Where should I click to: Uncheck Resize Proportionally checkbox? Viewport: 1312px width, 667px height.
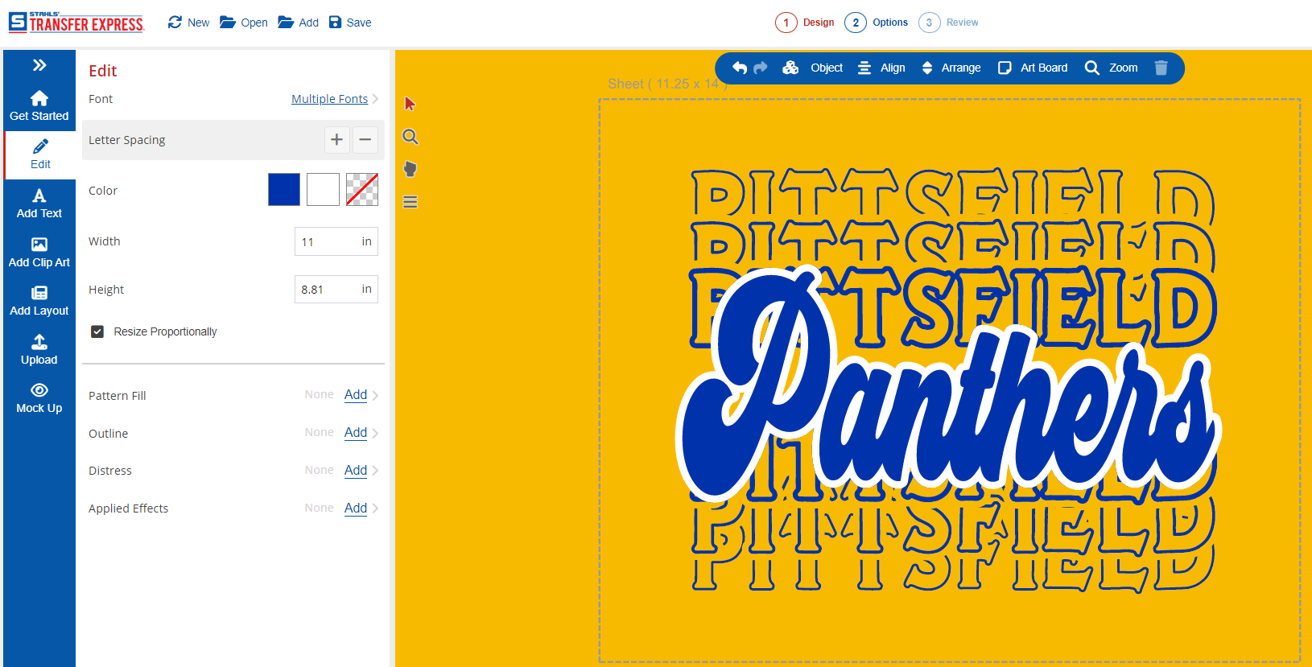point(97,331)
